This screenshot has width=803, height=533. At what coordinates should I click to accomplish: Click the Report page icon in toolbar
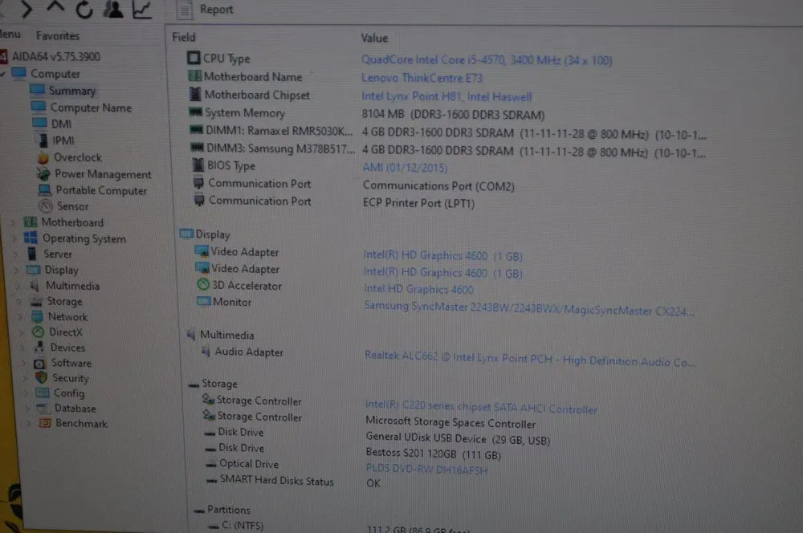tap(185, 10)
